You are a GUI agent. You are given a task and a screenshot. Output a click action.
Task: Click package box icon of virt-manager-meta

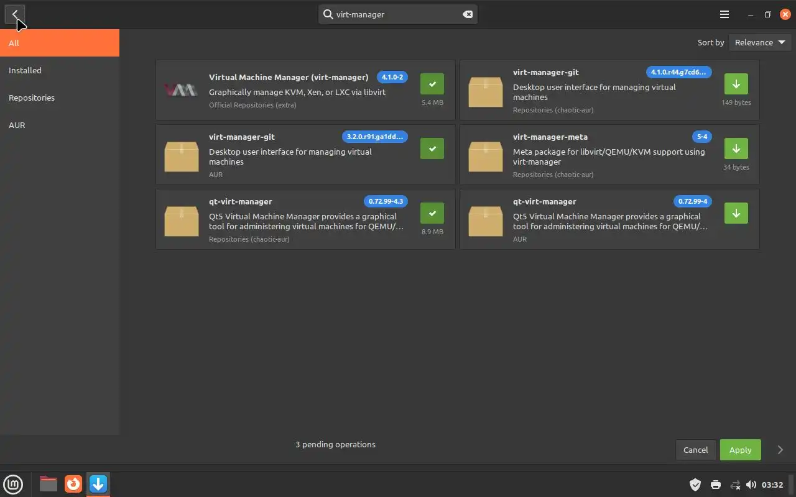(485, 156)
